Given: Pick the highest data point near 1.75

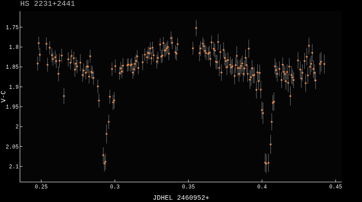Looking at the screenshot, I should click(x=196, y=28).
